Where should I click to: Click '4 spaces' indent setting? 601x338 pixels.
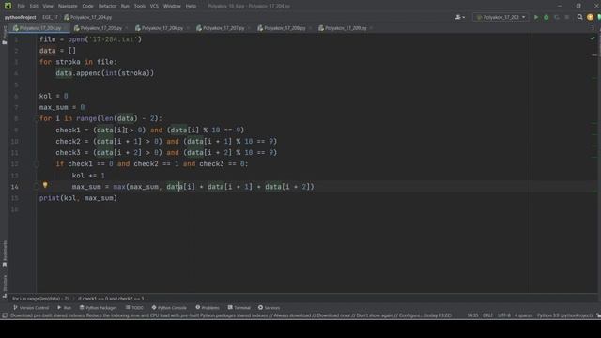(x=523, y=315)
